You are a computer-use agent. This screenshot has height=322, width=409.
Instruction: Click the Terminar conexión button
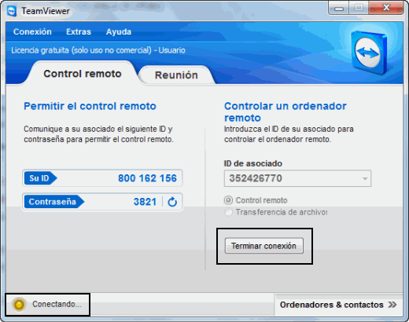pos(264,246)
